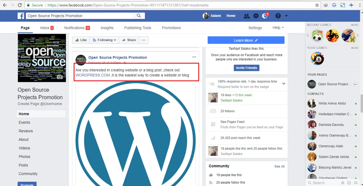Click the WordPress logo post image
This screenshot has width=363, height=186.
[136, 133]
